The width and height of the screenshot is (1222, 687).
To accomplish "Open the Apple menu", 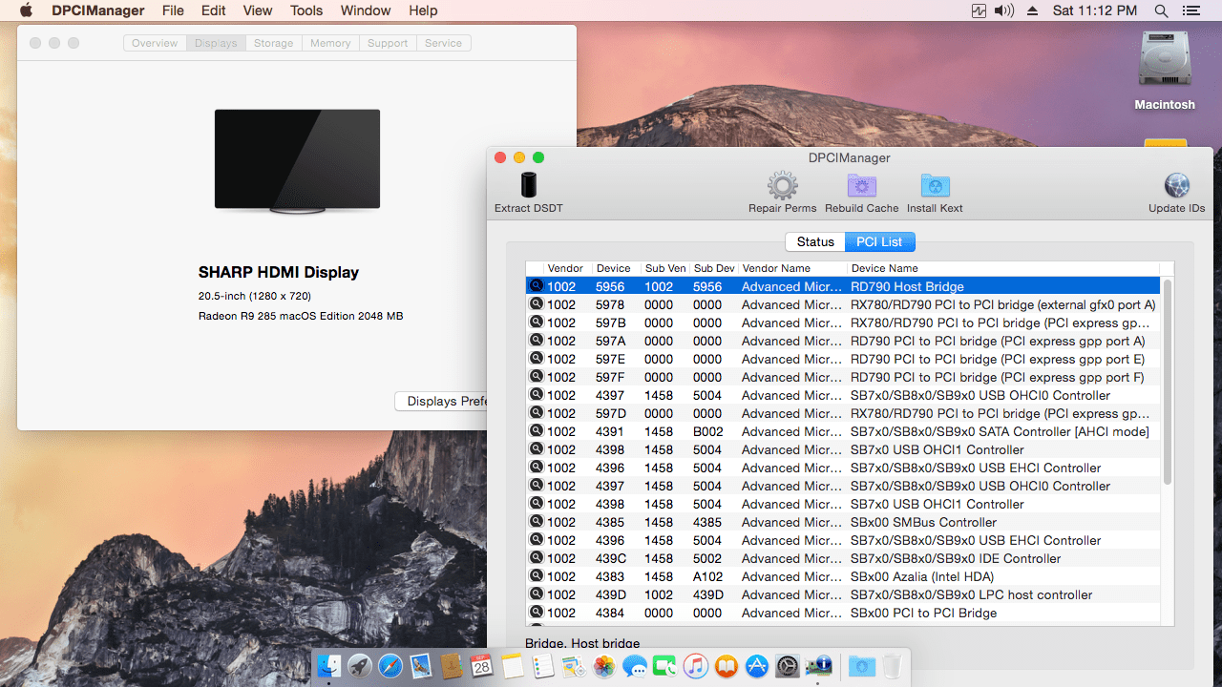I will pyautogui.click(x=26, y=10).
